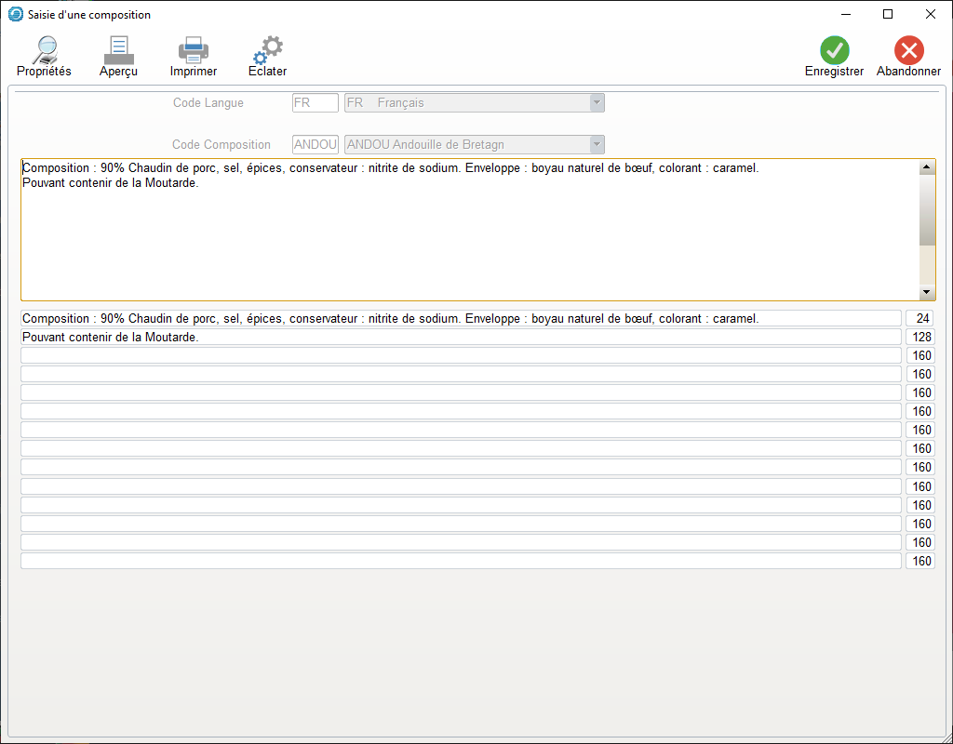
Task: Click the Eclater gears icon
Action: pos(268,50)
